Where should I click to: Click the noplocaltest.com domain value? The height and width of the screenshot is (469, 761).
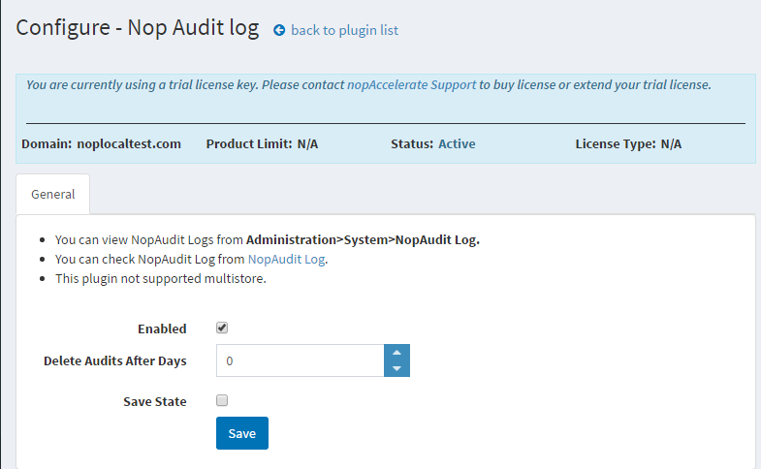click(129, 143)
